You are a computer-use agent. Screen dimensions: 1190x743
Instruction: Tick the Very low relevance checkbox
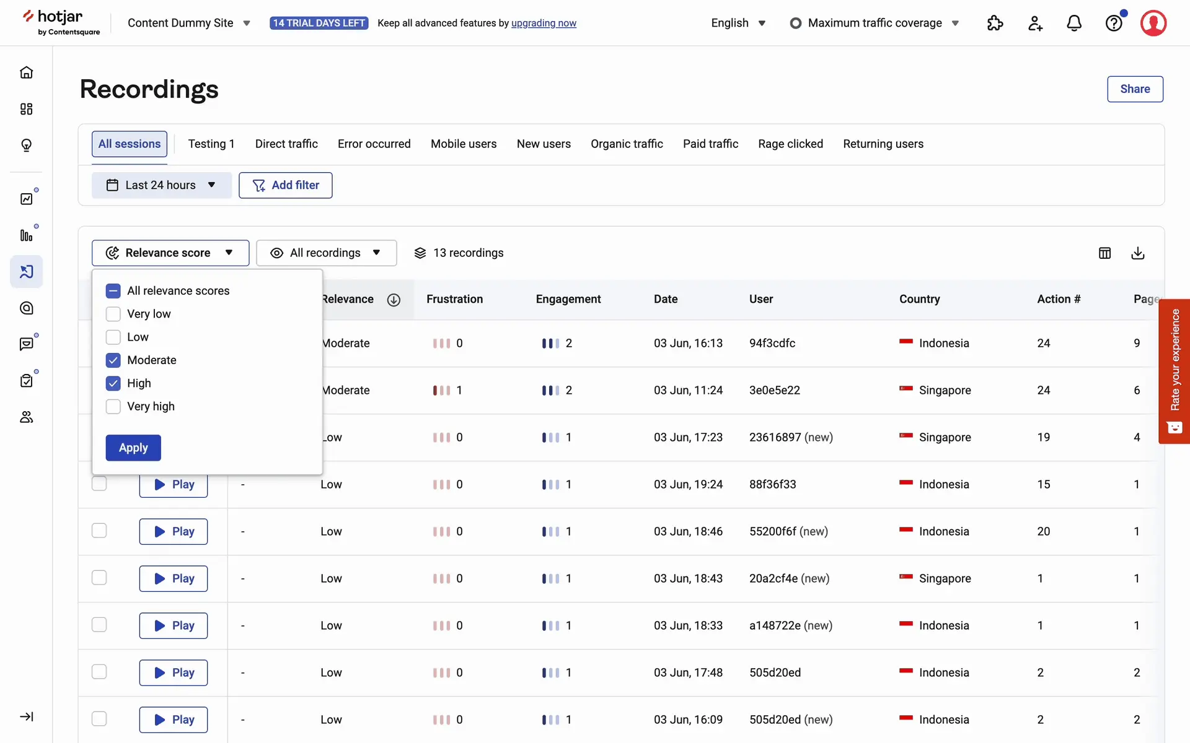(x=113, y=314)
